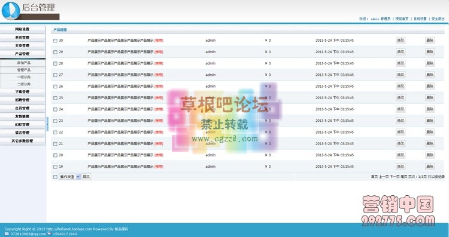The image size is (449, 237).
Task: Expand the 文章管理 sidebar section
Action: (22, 46)
